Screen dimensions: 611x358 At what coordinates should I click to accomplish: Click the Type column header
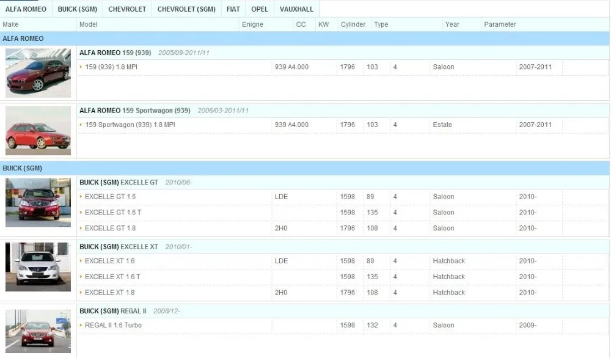(x=381, y=24)
